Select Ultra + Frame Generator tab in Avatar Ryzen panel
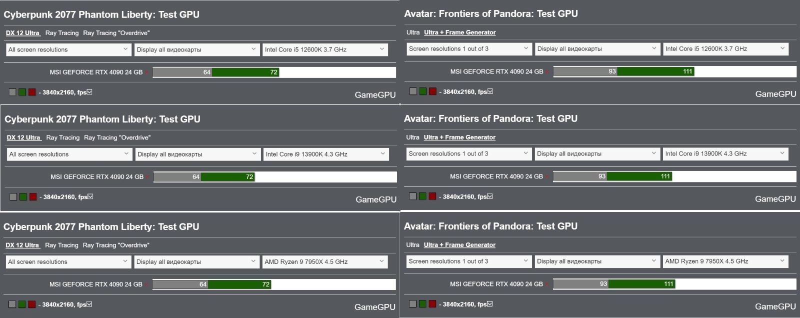 coord(460,245)
